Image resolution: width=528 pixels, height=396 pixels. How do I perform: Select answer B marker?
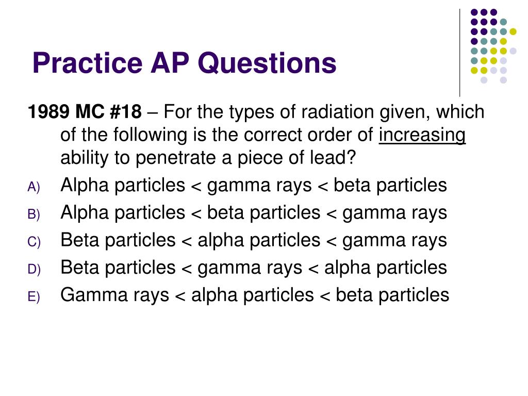(34, 214)
